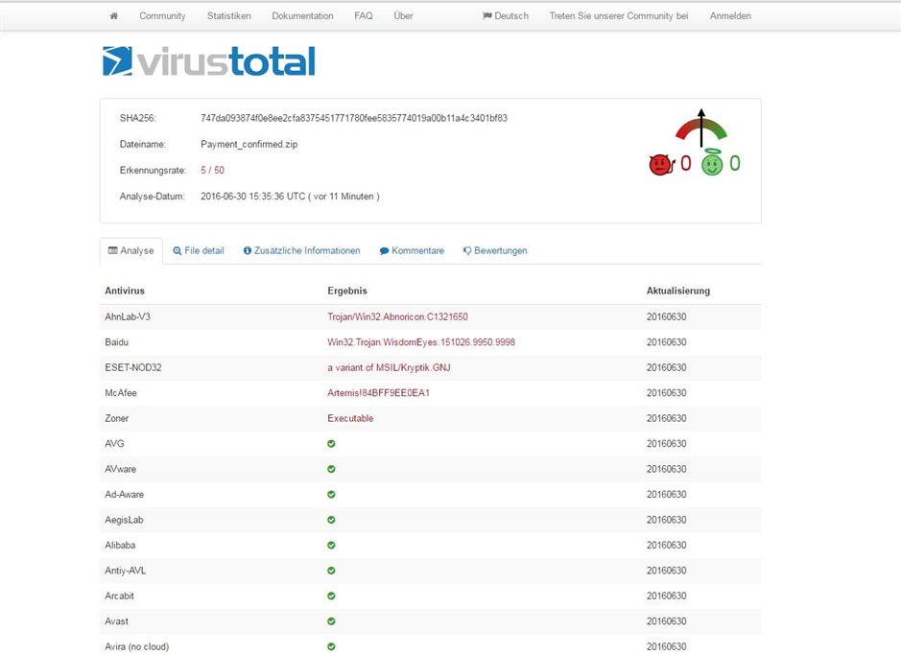Click Treten Sie unserer Community bei
The height and width of the screenshot is (654, 901).
click(x=619, y=16)
